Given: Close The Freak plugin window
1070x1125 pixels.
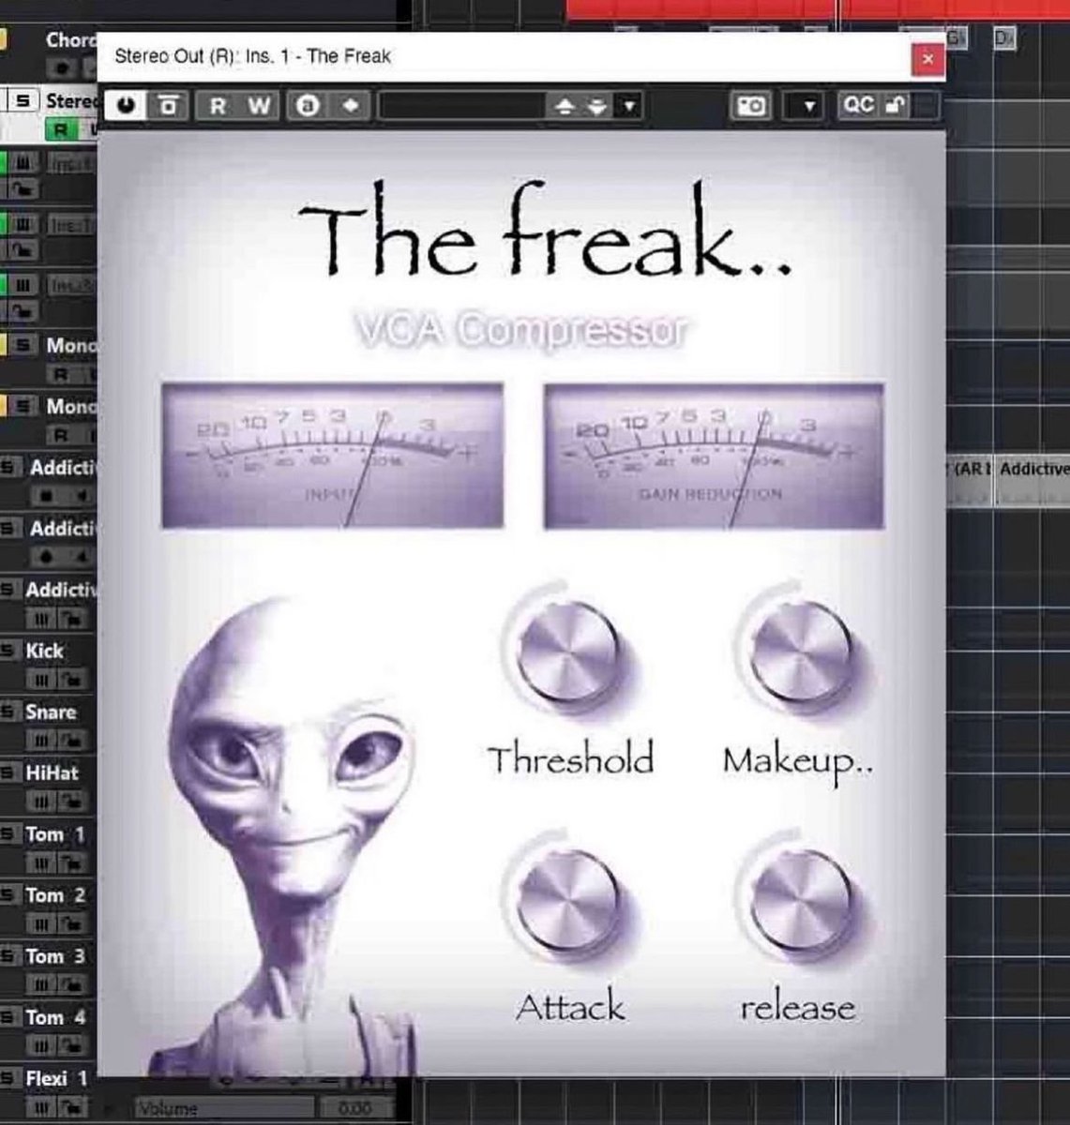Looking at the screenshot, I should click(x=927, y=58).
